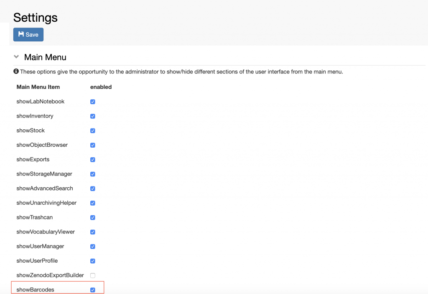Disable the showInventory checkbox

click(x=93, y=116)
